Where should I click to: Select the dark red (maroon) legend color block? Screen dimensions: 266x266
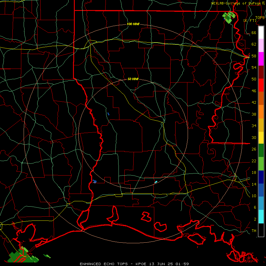pyautogui.click(x=261, y=72)
